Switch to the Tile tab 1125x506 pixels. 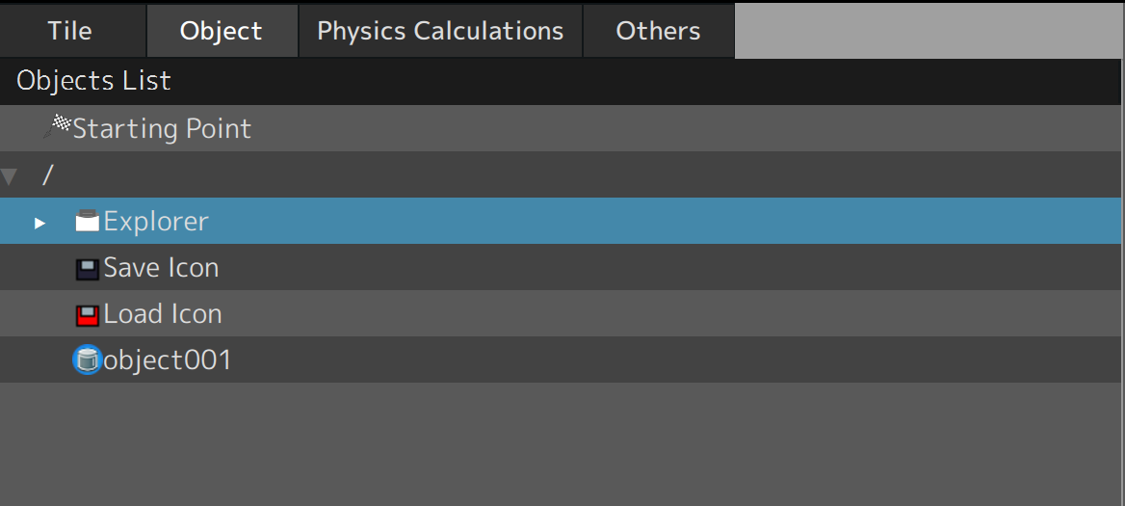click(x=70, y=31)
